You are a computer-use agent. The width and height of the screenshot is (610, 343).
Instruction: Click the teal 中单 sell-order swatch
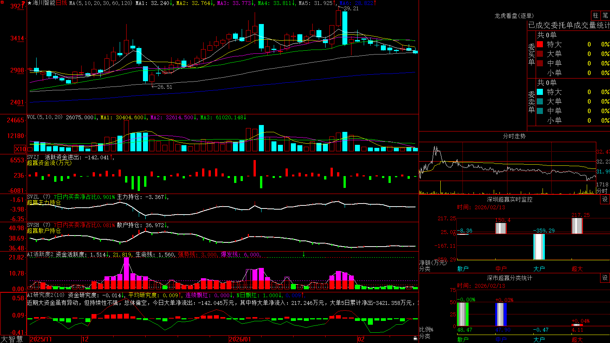[540, 111]
